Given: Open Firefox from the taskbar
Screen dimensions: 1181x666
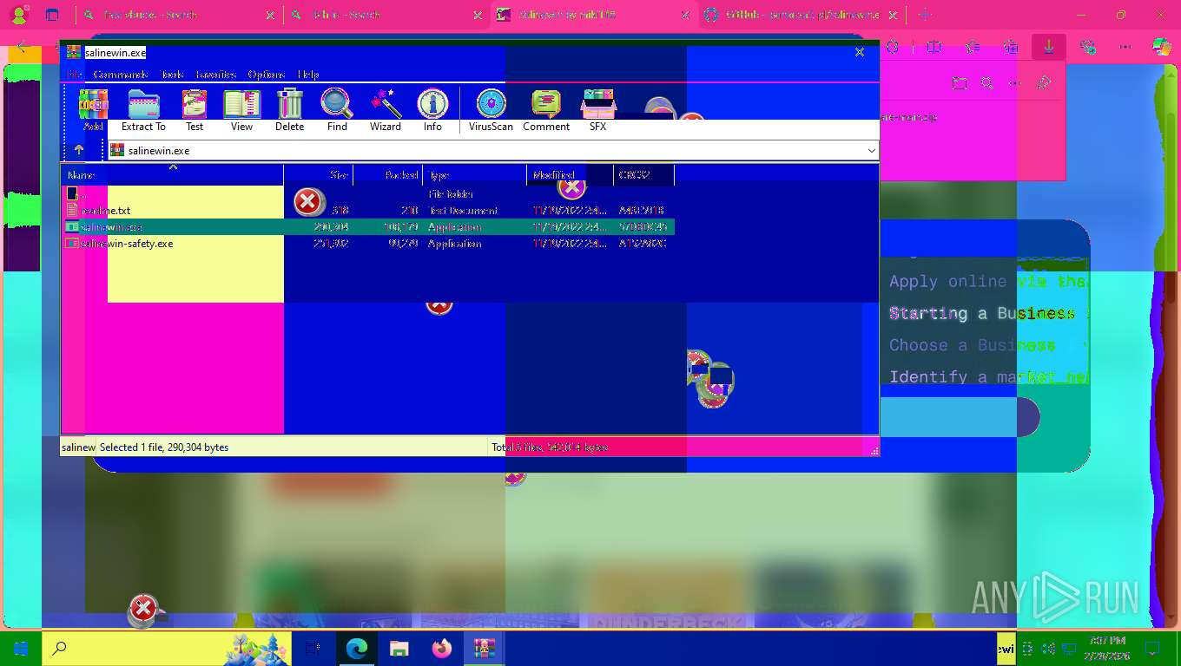Looking at the screenshot, I should [x=442, y=649].
